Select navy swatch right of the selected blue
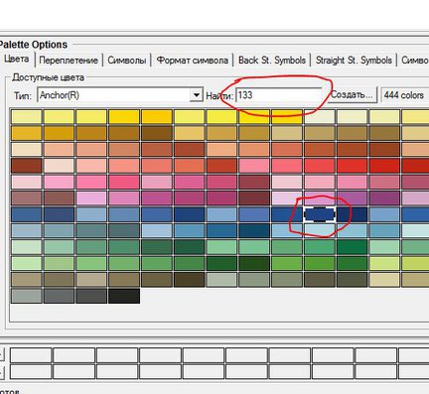Screen dimensions: 429x394 pyautogui.click(x=353, y=214)
